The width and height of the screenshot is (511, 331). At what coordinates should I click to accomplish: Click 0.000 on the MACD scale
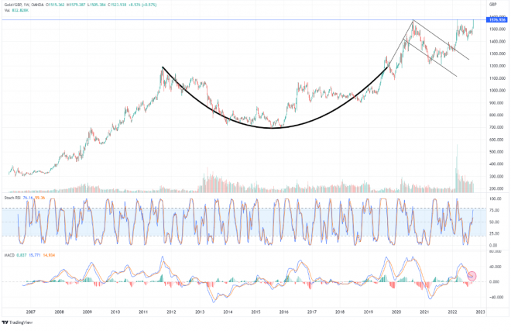(492, 281)
